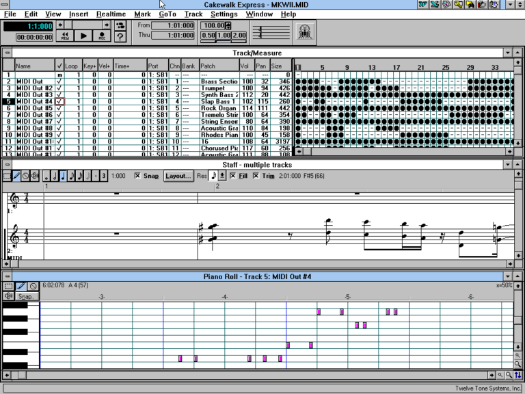Click the pencil tool in Piano Roll
Viewport: 525px width, 394px height.
click(21, 286)
